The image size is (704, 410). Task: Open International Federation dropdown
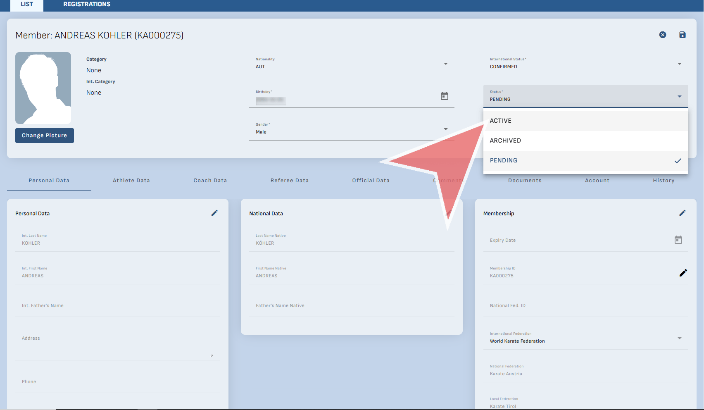click(x=679, y=338)
